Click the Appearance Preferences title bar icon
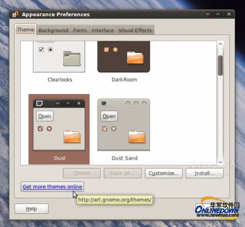245x227 pixels. (15, 14)
